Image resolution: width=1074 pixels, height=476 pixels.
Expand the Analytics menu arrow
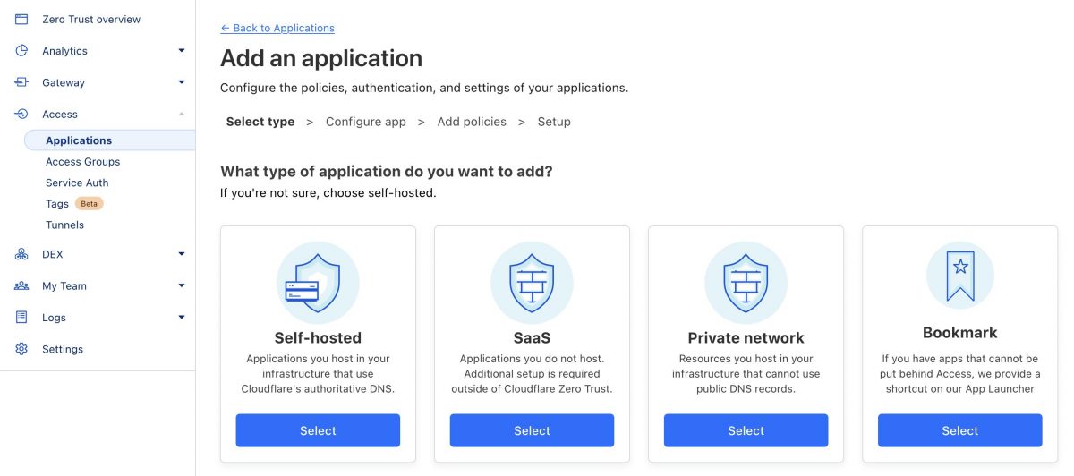182,51
